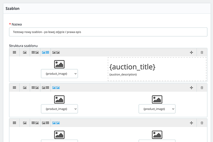Click the Szablon panel heading
This screenshot has height=142, width=213.
[12, 9]
